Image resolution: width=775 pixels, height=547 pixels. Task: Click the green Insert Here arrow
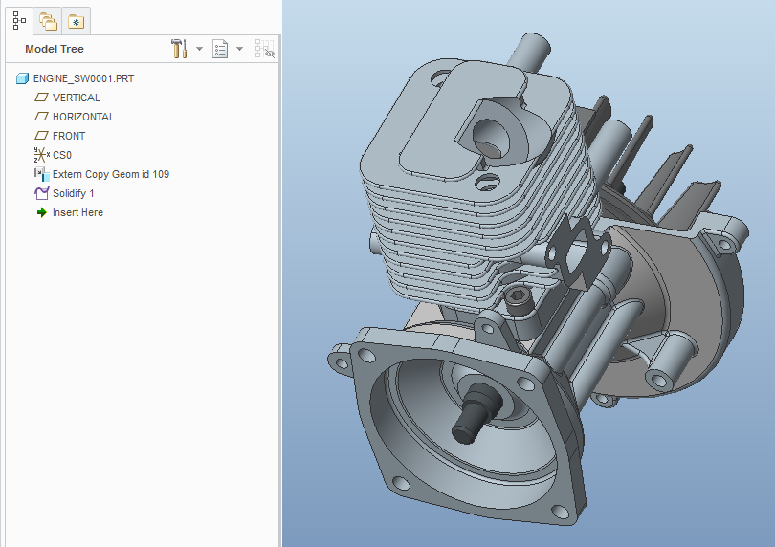click(x=41, y=212)
